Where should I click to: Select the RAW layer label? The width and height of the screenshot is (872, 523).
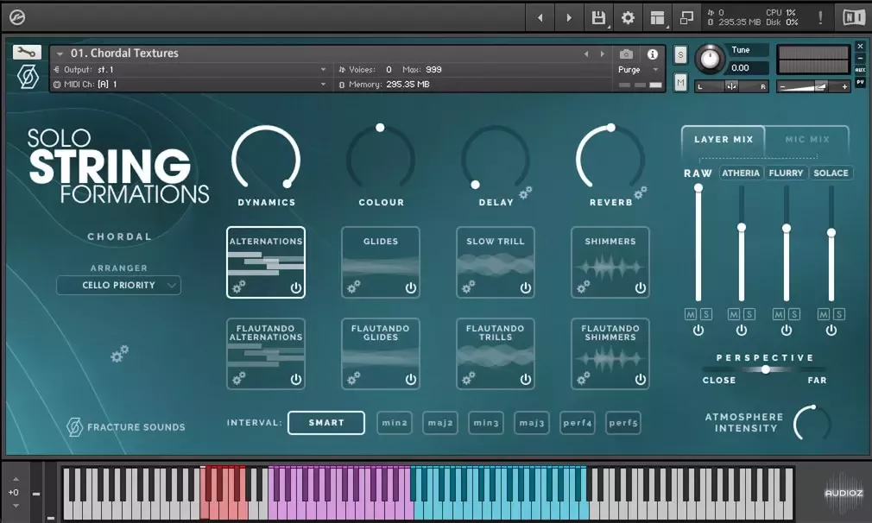click(698, 173)
